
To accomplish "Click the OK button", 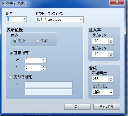I will 77,107.
